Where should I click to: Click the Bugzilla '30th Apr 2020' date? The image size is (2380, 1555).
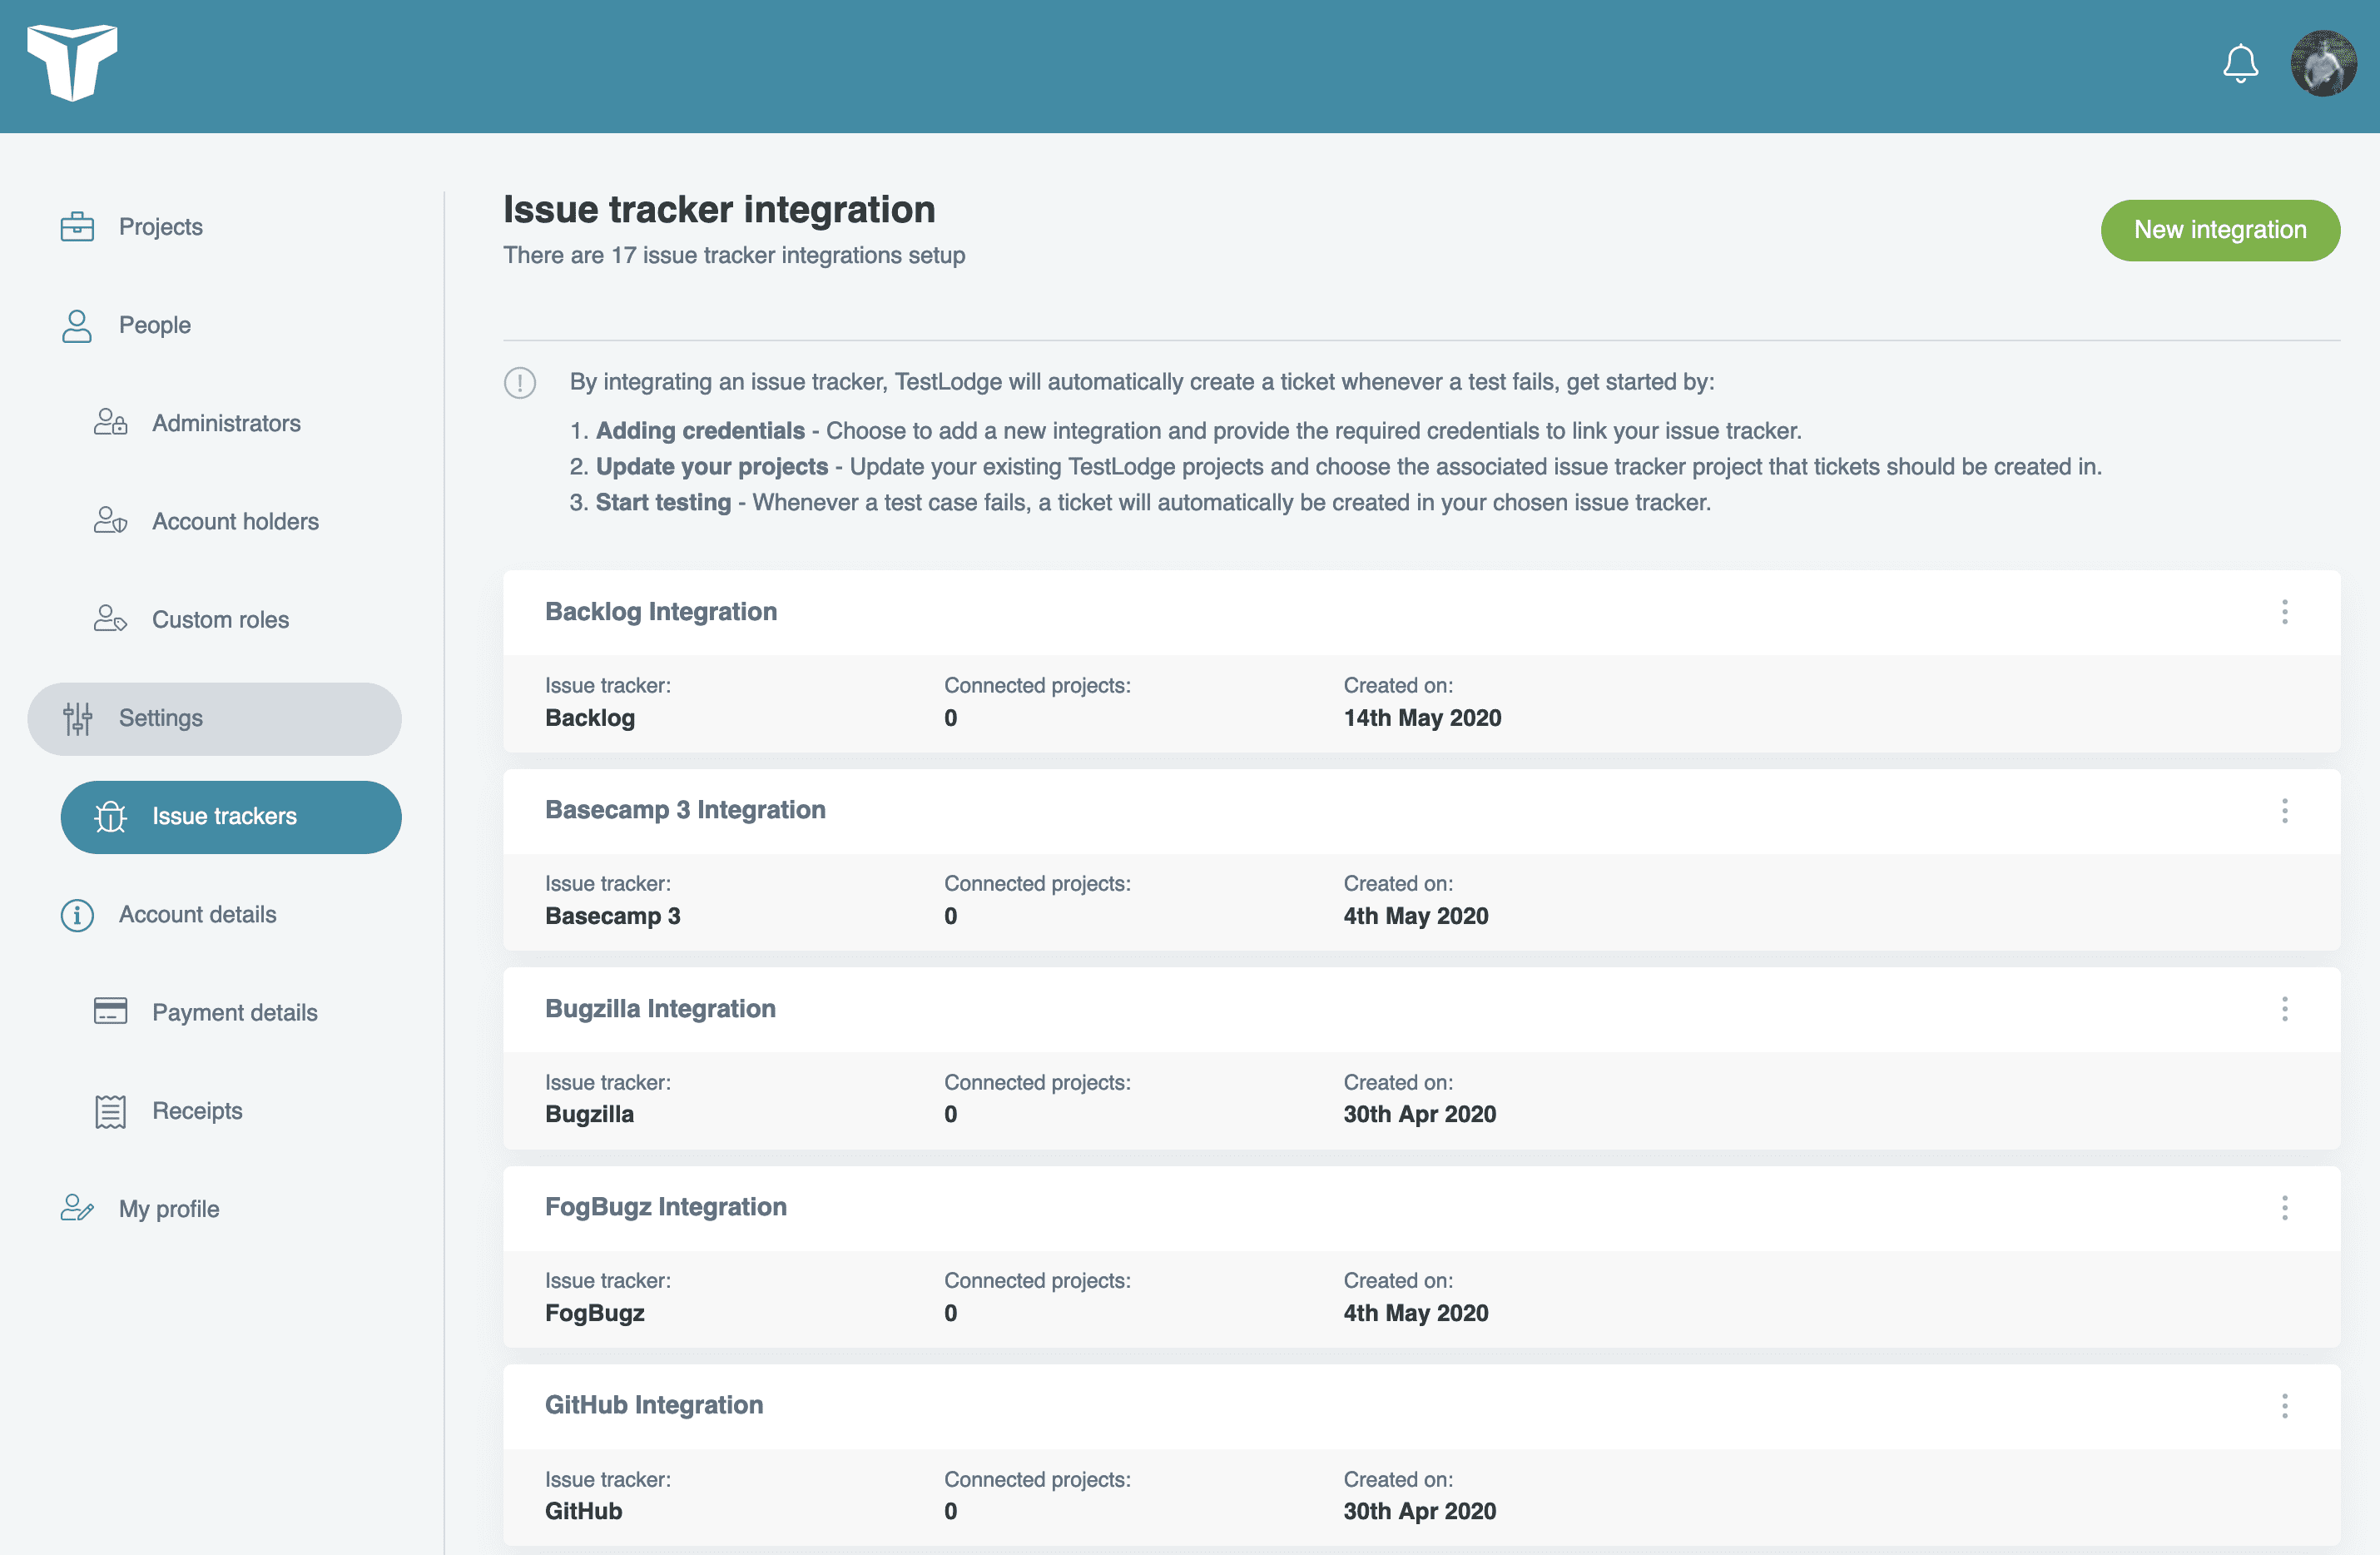click(1419, 1114)
